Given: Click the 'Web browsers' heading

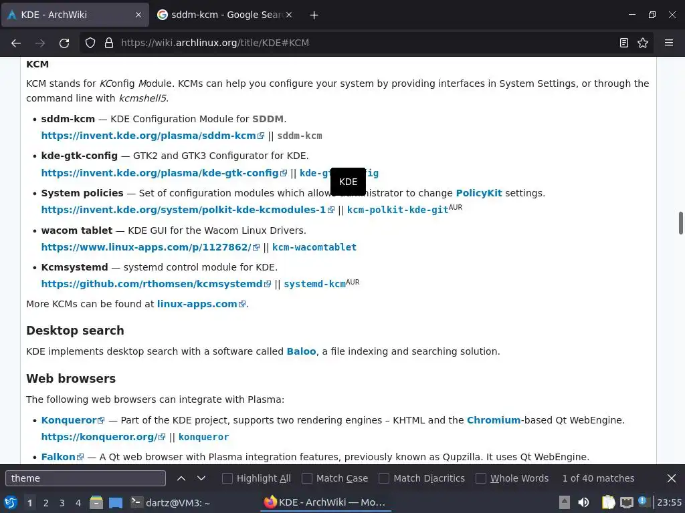Looking at the screenshot, I should (x=71, y=379).
